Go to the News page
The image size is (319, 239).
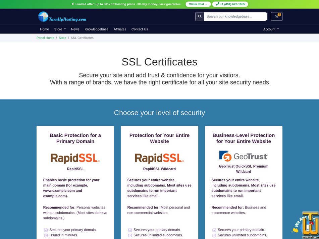point(75,29)
